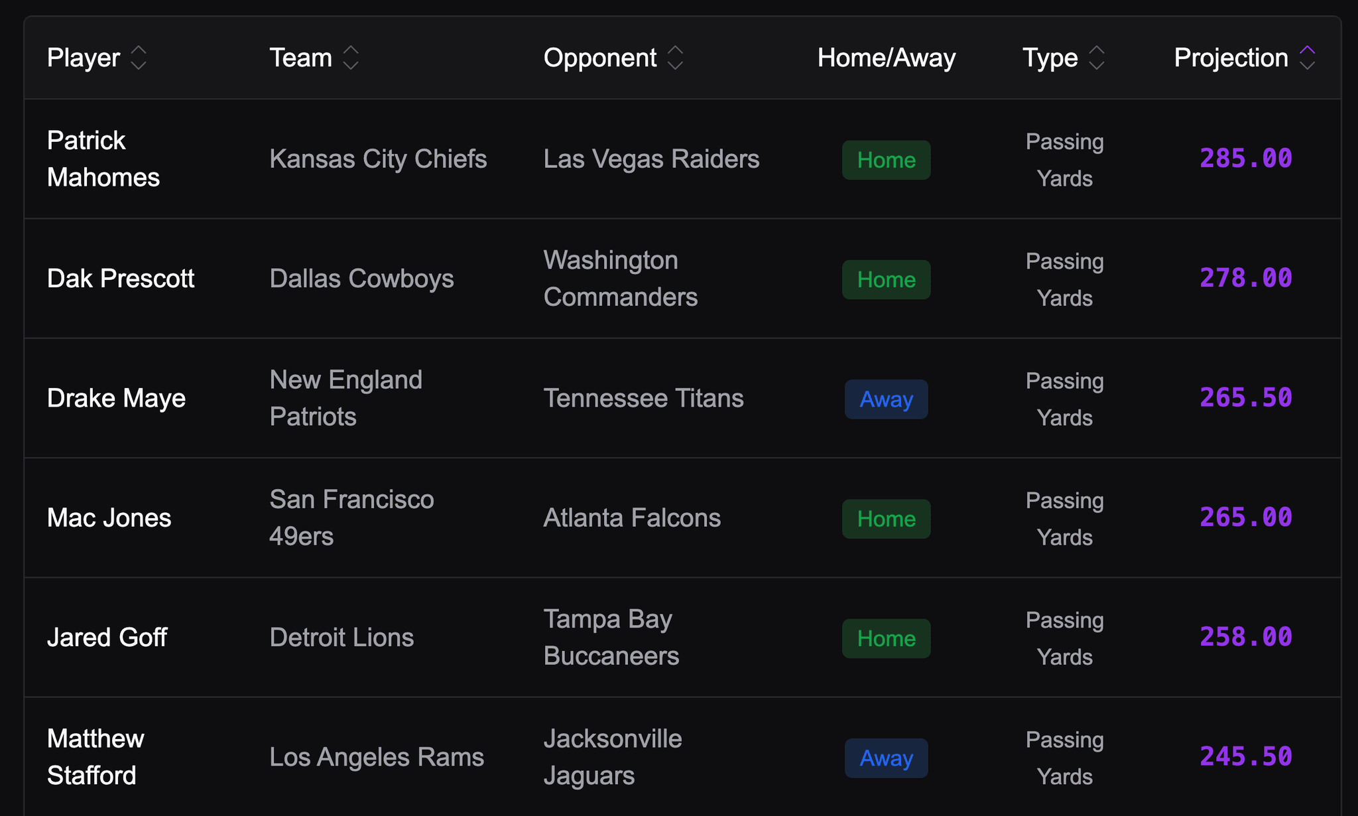Click Mac Jones' 265.00 projection value
The height and width of the screenshot is (816, 1358).
click(x=1245, y=517)
